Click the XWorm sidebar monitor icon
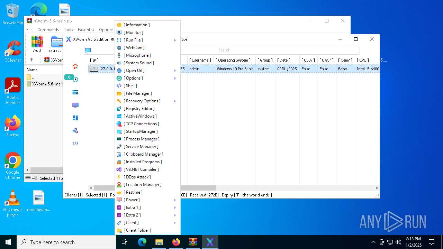The height and width of the screenshot is (249, 443). point(75,105)
